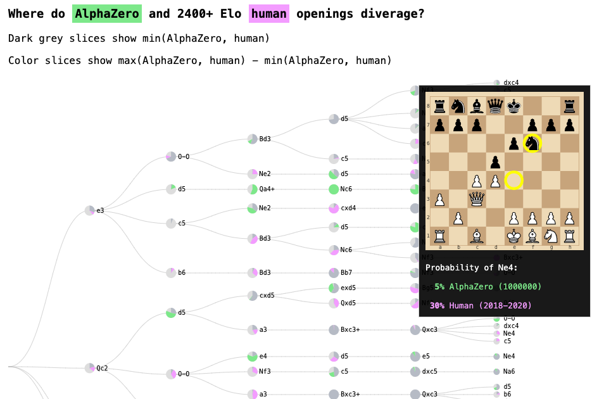Click the white king on e1
Screen dimensions: 604x399
[513, 236]
